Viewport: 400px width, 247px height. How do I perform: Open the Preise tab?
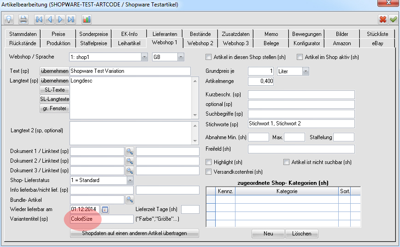tap(59, 34)
